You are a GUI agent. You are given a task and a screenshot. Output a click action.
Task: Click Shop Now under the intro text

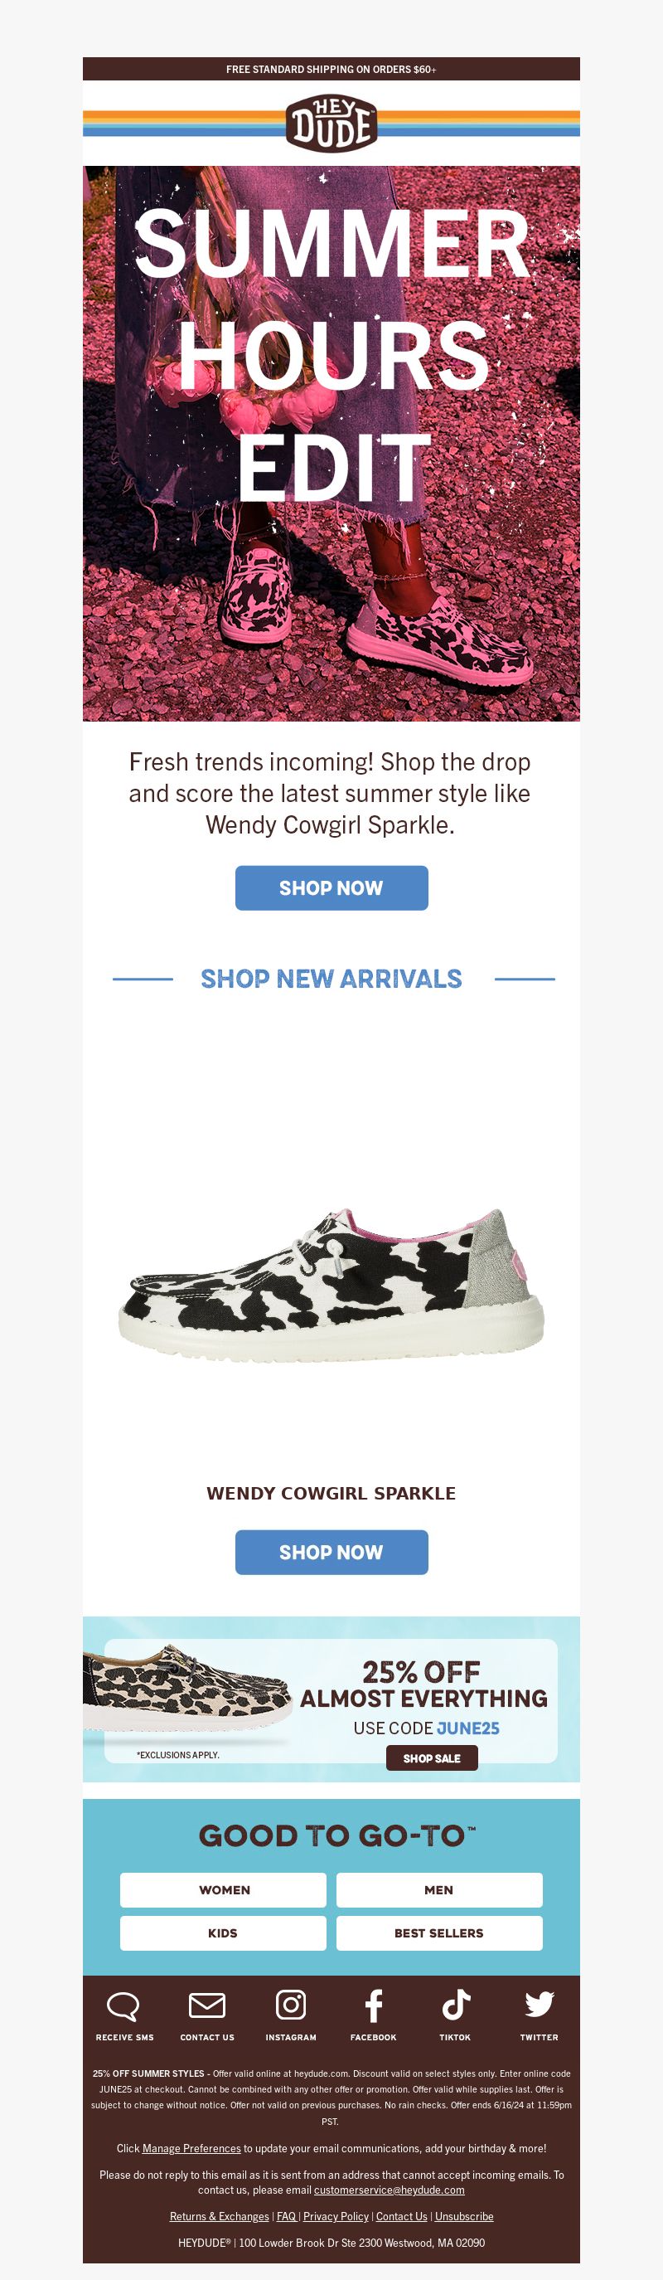pos(331,887)
